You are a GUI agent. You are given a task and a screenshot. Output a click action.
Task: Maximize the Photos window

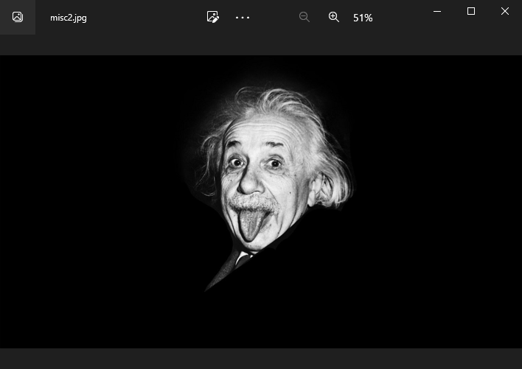(471, 11)
